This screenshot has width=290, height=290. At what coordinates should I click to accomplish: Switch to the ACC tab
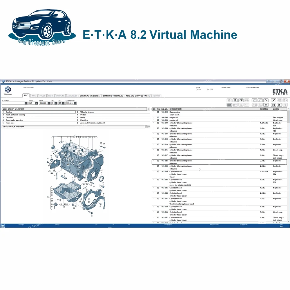coord(34,96)
